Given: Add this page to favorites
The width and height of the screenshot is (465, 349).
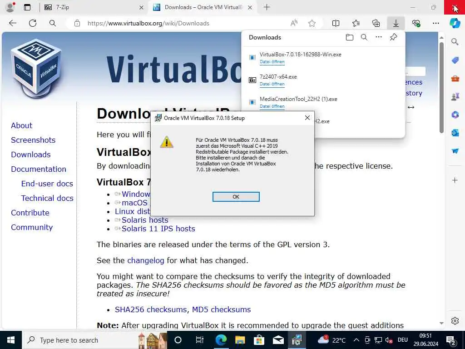Looking at the screenshot, I should tap(312, 23).
